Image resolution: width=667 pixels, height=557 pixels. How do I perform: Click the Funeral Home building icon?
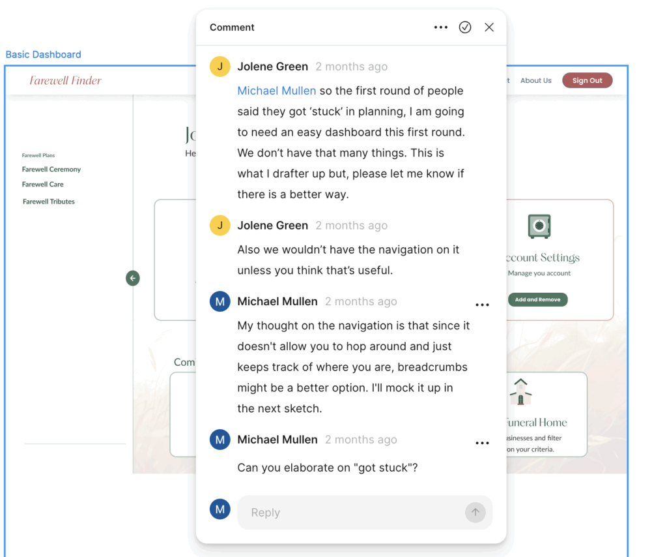(x=520, y=392)
